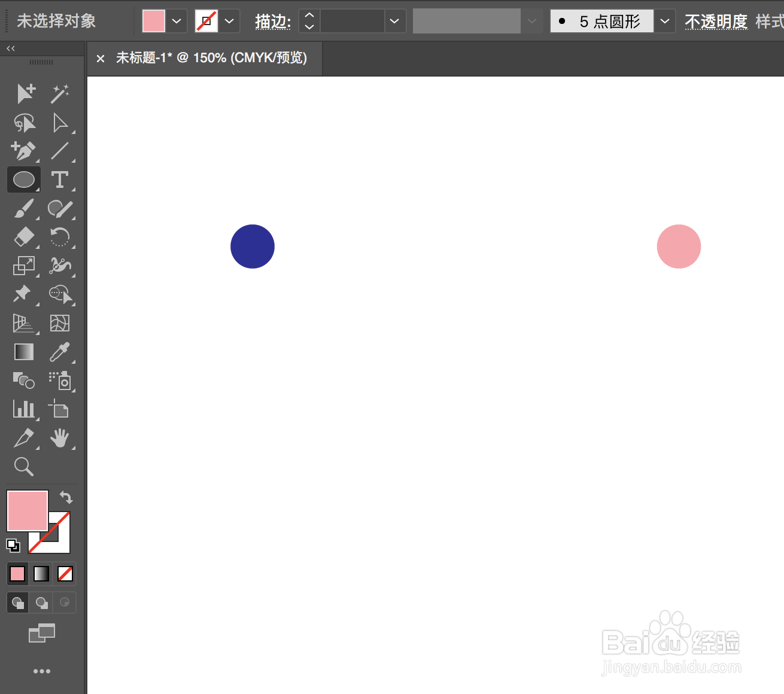This screenshot has height=694, width=784.
Task: Switch to Gradient fill mode button
Action: [x=41, y=574]
